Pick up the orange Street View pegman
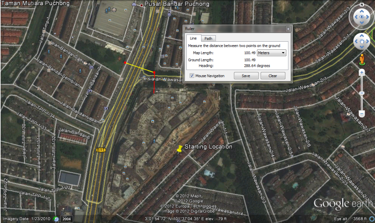This screenshot has height=223, width=375. click(x=362, y=60)
